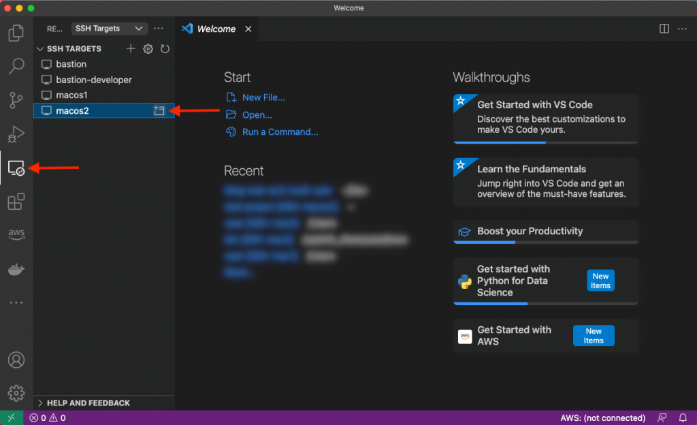Open the Run and Debug view
The image size is (697, 425).
pyautogui.click(x=16, y=133)
